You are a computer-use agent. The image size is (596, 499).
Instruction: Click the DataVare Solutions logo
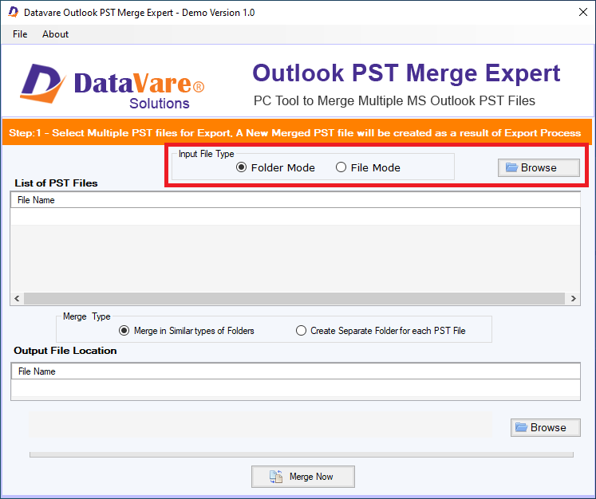[x=112, y=85]
